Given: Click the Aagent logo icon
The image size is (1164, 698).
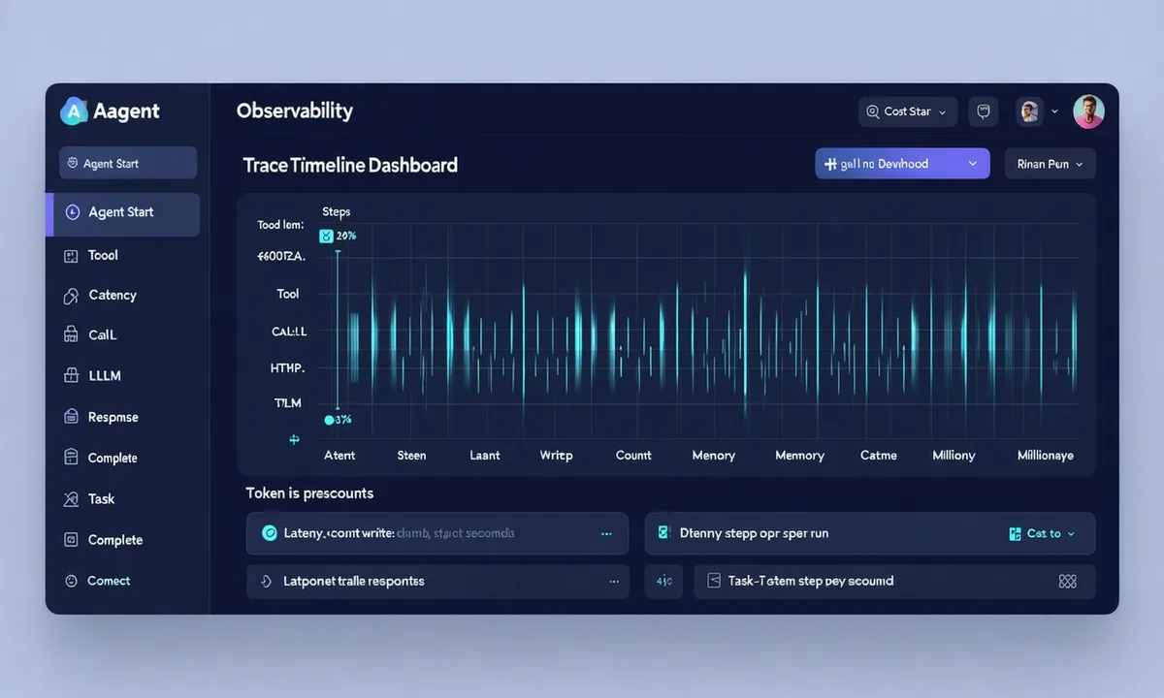Looking at the screenshot, I should [74, 111].
